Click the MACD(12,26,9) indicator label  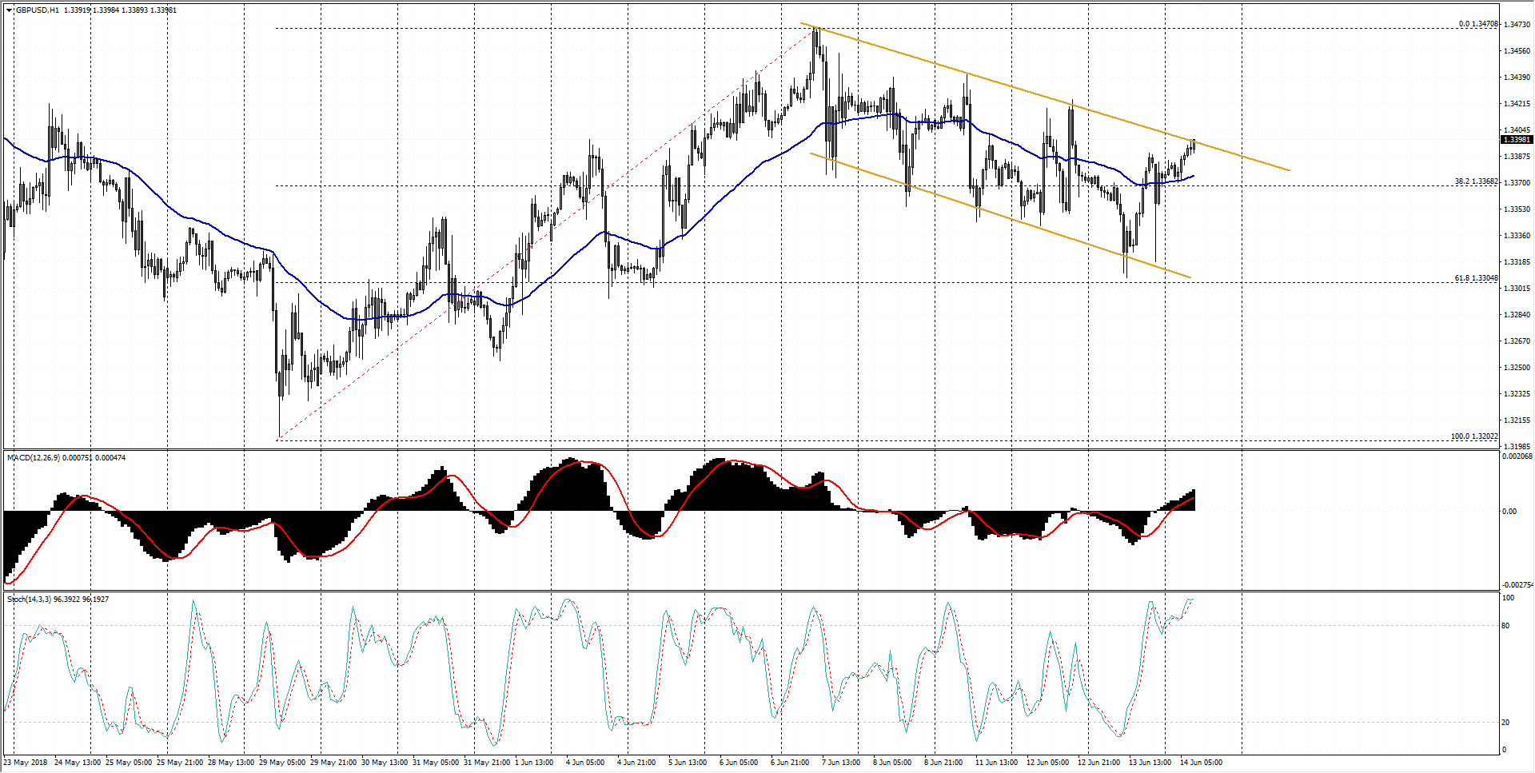coord(33,458)
